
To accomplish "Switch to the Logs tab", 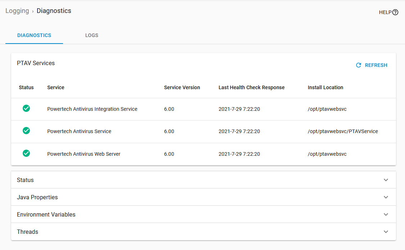I will pyautogui.click(x=92, y=35).
